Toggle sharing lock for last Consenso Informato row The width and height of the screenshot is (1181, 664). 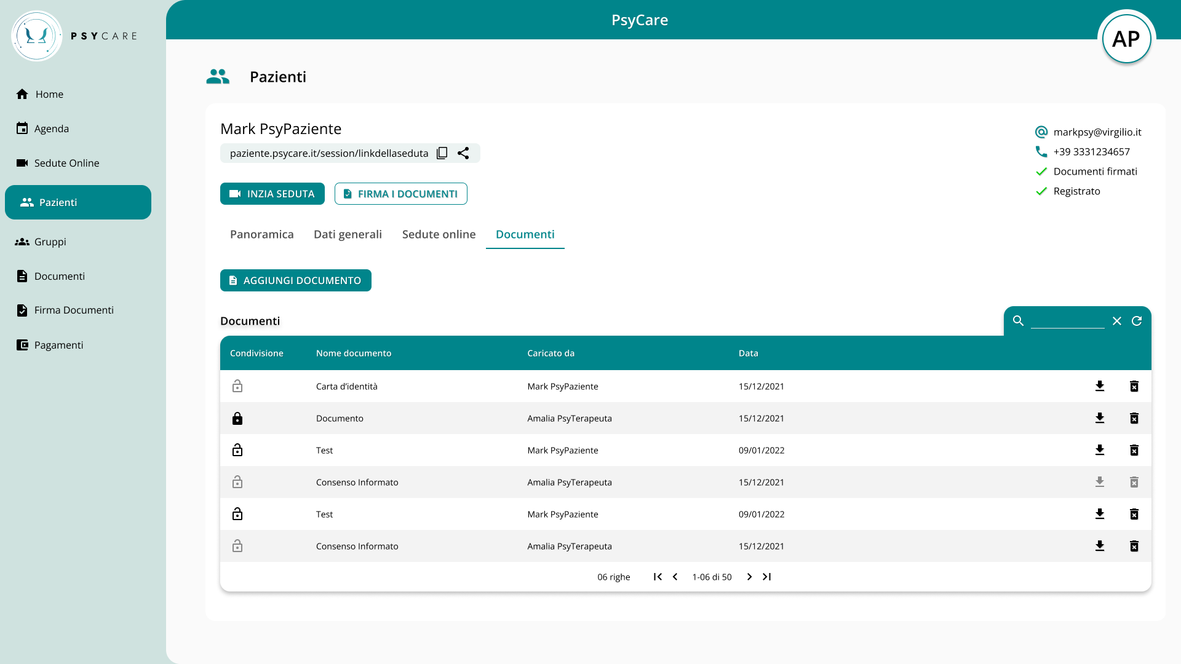pyautogui.click(x=237, y=546)
